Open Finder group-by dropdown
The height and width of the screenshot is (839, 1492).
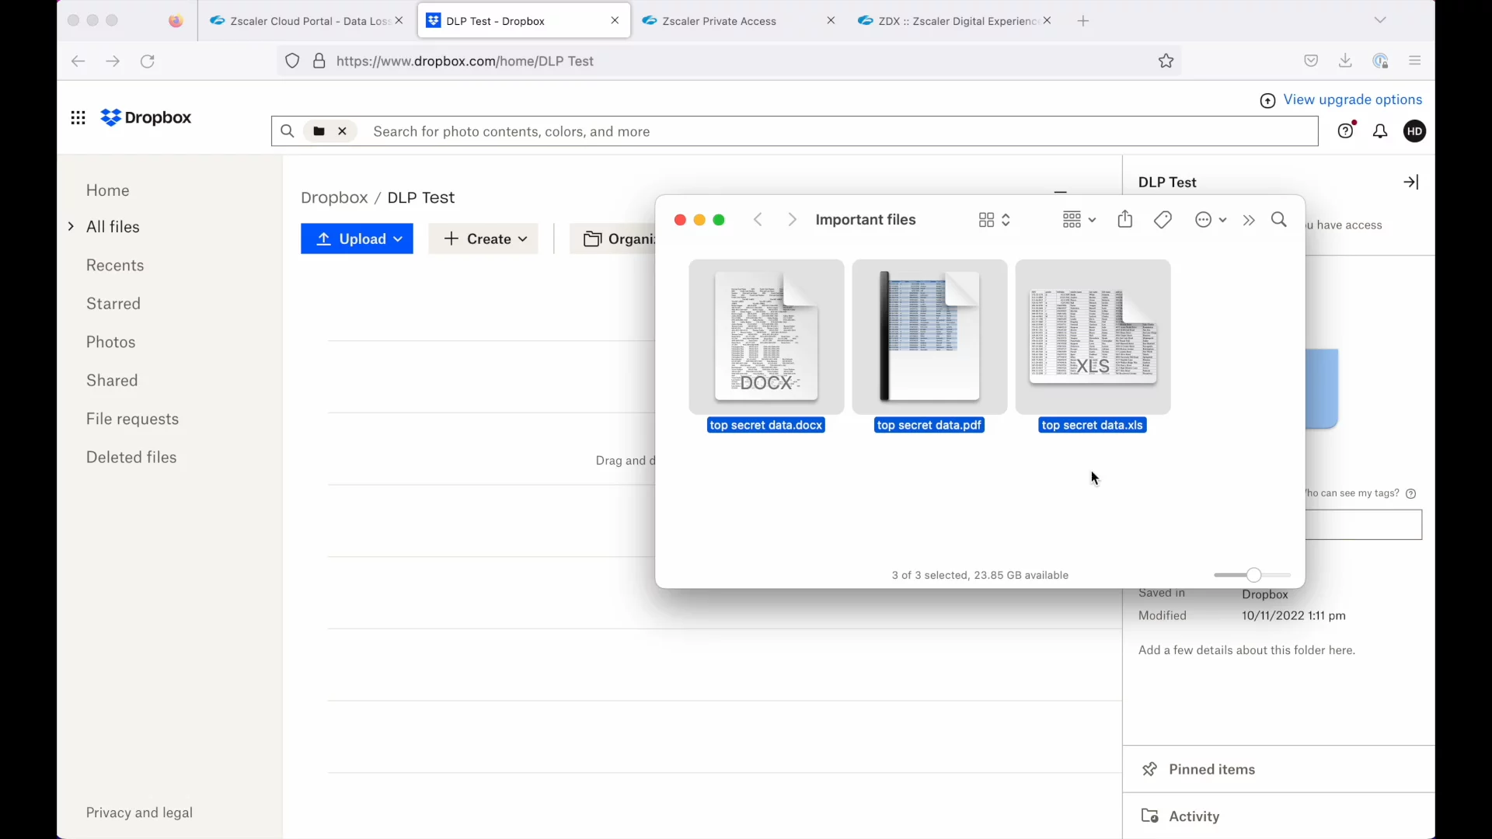[x=1079, y=220]
